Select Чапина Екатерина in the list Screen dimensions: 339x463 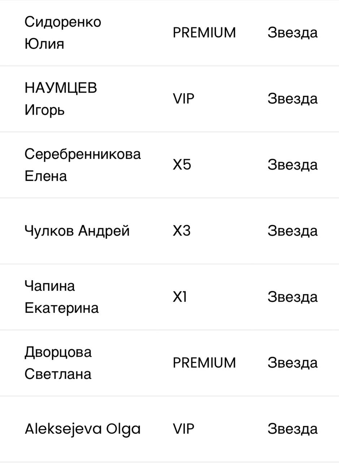[x=61, y=297]
